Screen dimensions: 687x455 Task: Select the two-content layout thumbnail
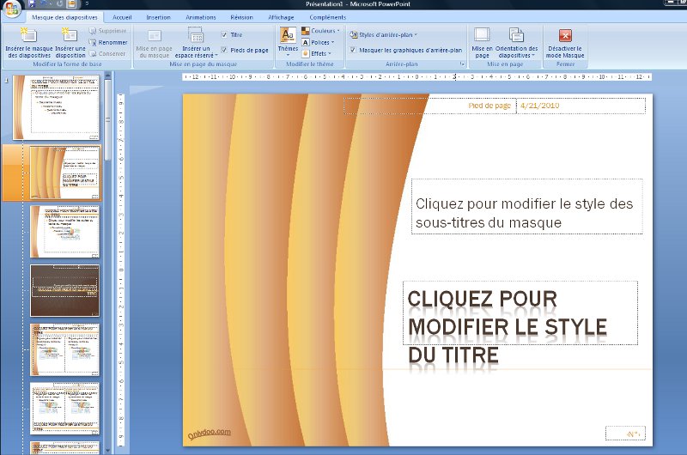(65, 349)
